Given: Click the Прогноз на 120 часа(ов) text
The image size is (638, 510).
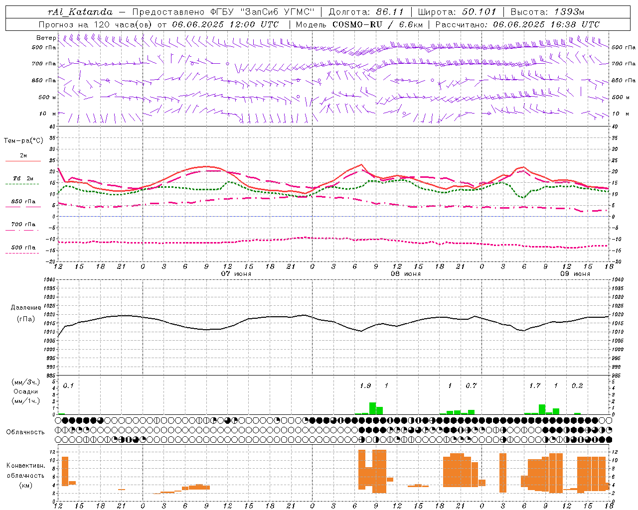Looking at the screenshot, I should [x=96, y=24].
